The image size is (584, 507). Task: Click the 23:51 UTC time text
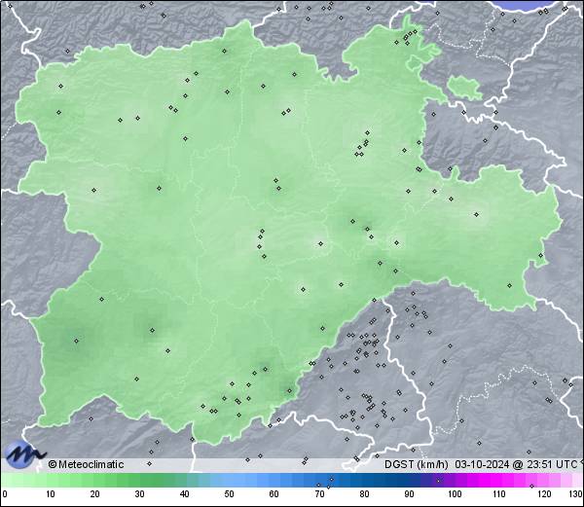pyautogui.click(x=552, y=464)
